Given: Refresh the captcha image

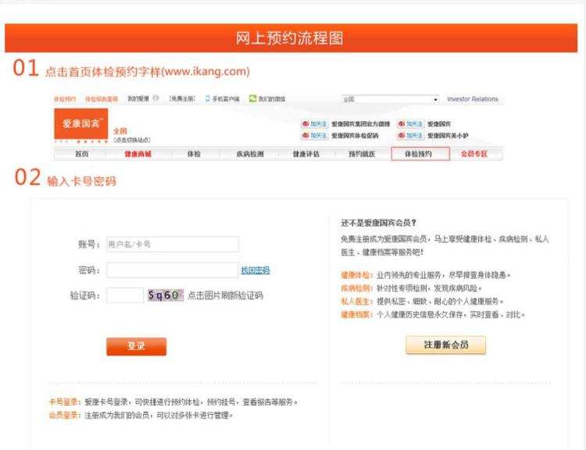Looking at the screenshot, I should 165,295.
